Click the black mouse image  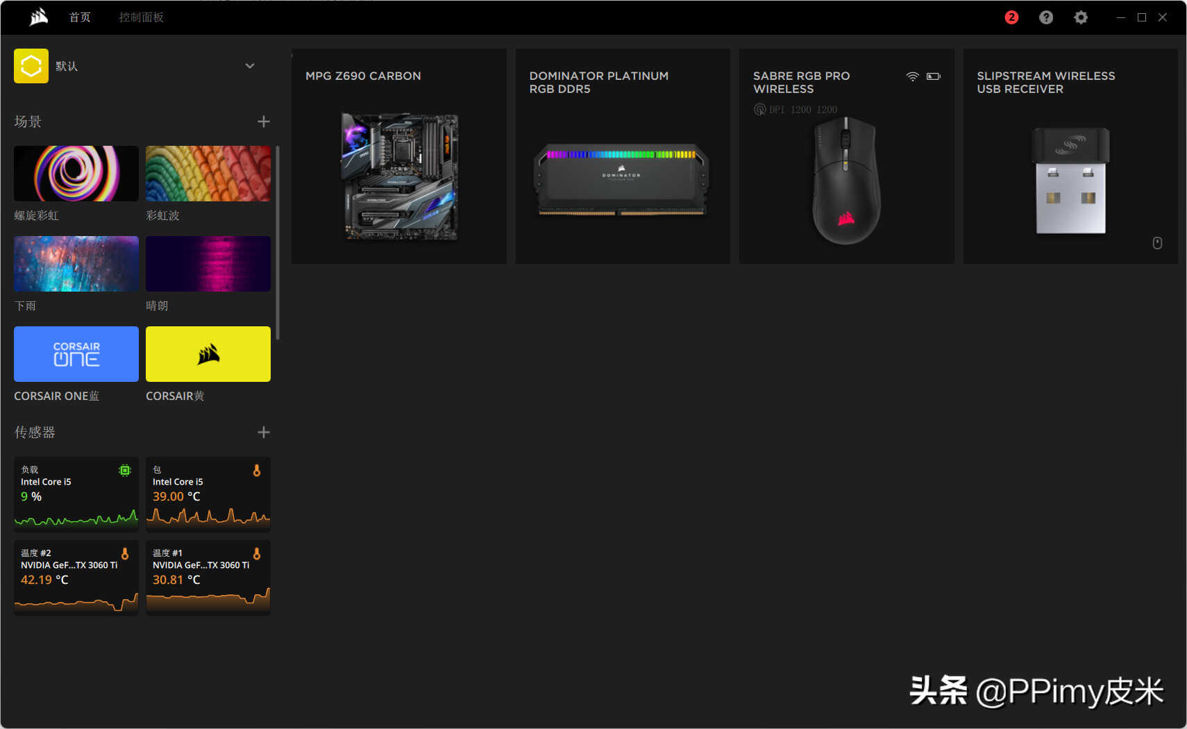point(846,181)
